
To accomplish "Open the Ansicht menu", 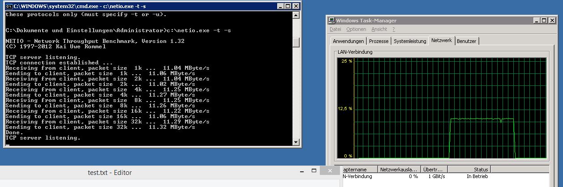I will [379, 30].
